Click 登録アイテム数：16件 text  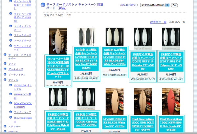[x=57, y=15]
